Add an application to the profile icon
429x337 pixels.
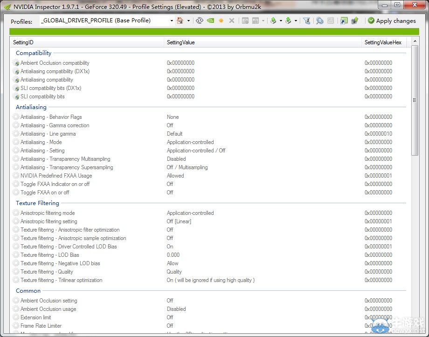tap(245, 21)
